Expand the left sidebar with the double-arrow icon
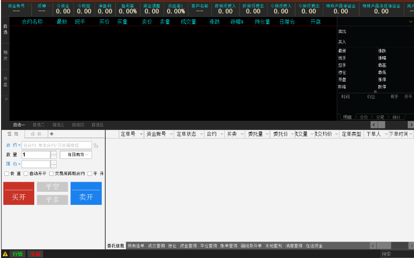This screenshot has width=414, height=258. 6,99
